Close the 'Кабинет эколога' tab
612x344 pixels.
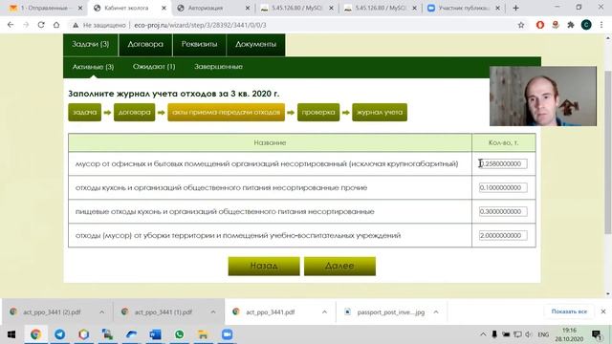(x=164, y=9)
